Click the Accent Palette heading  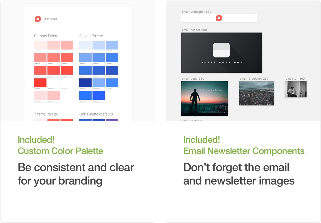pos(91,36)
